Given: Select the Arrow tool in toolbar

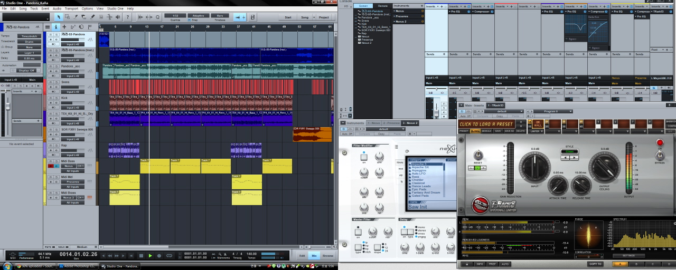Looking at the screenshot, I should (x=59, y=17).
